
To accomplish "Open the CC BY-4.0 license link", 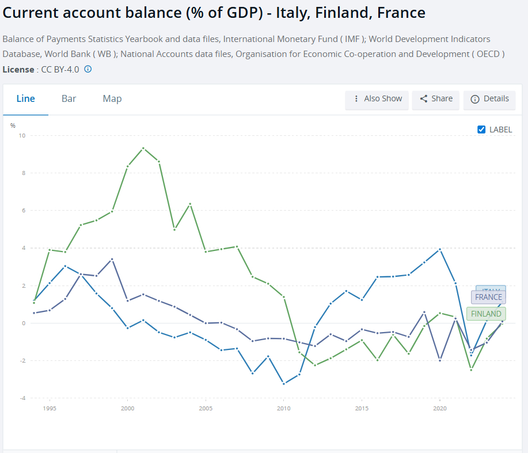I will tap(60, 69).
